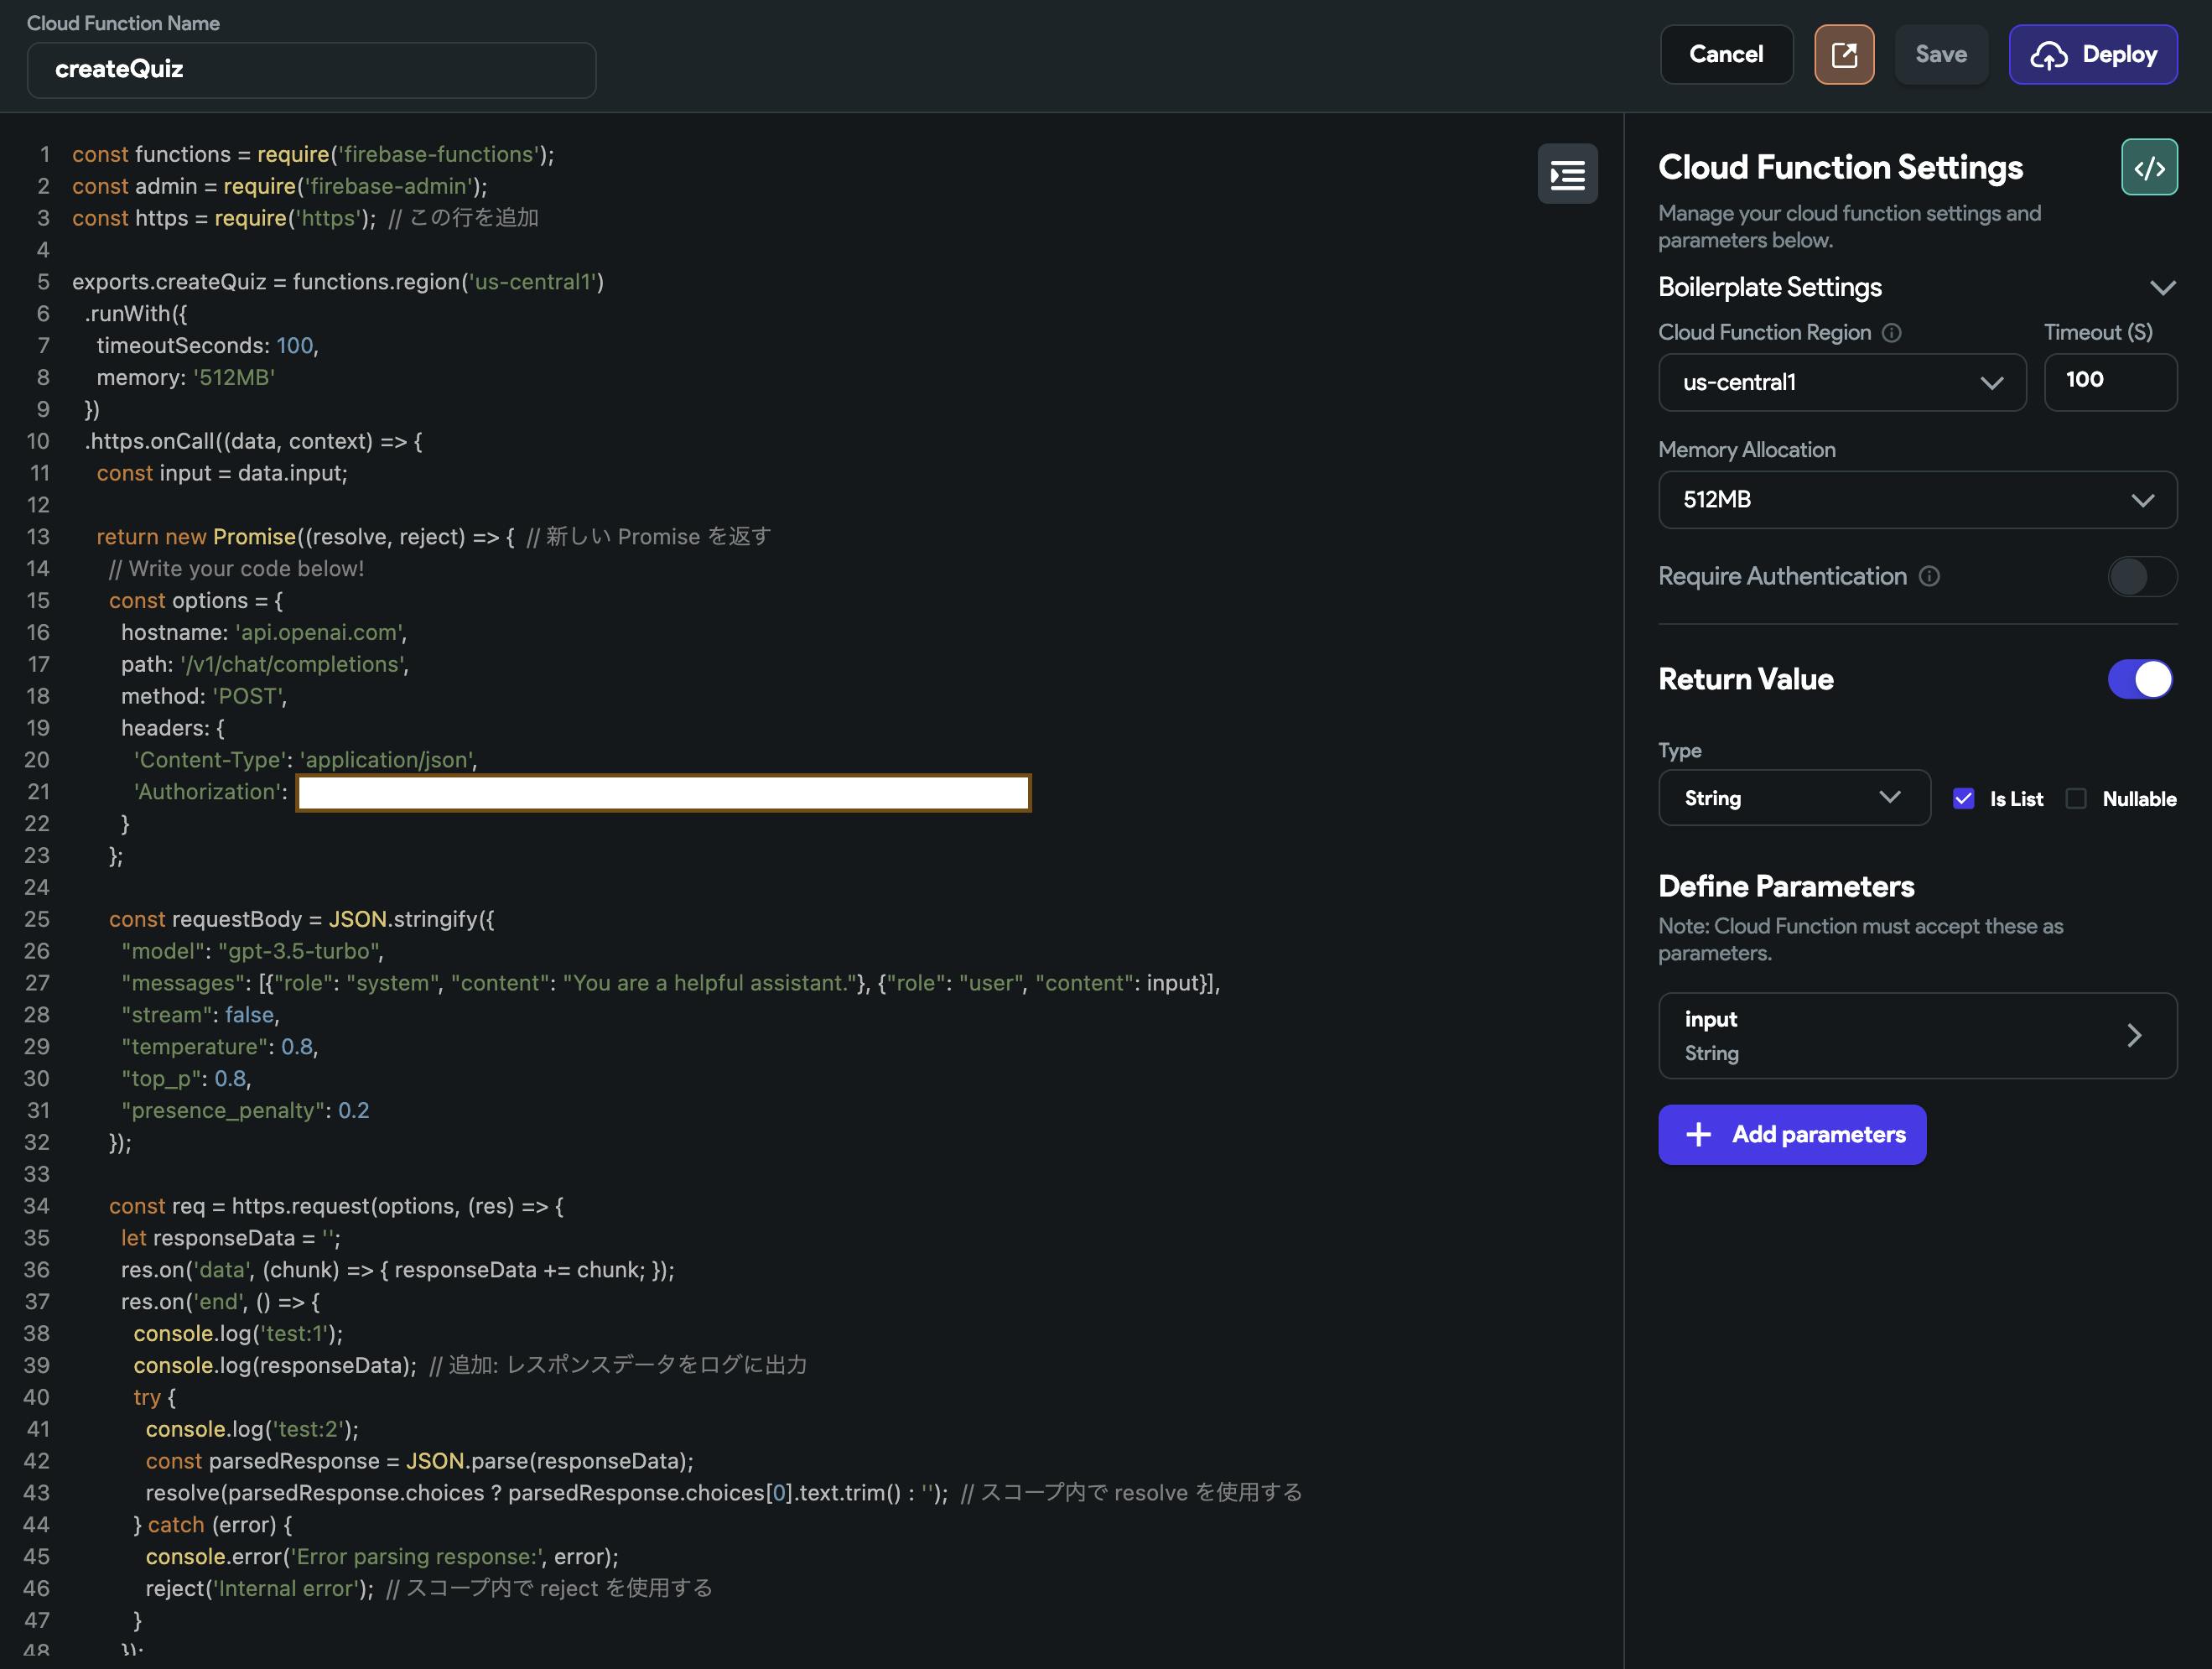2212x1669 pixels.
Task: Turn off the Return Value switch
Action: [x=2140, y=679]
